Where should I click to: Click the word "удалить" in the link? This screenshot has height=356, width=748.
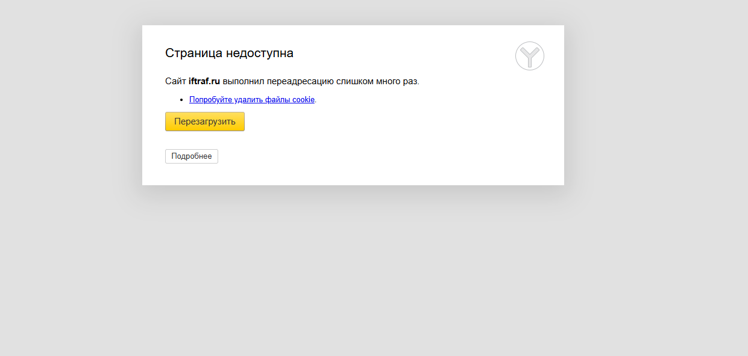pyautogui.click(x=246, y=100)
